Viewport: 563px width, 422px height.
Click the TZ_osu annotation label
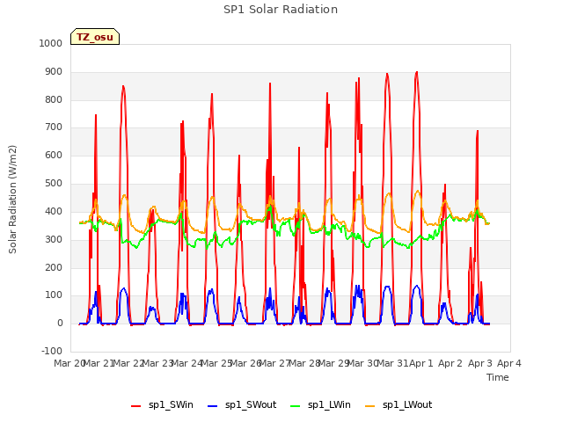point(95,37)
